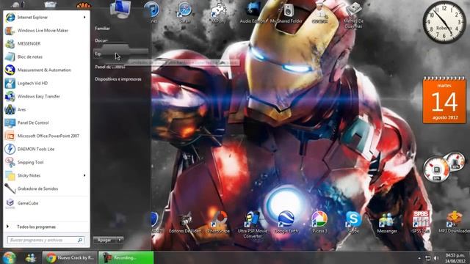This screenshot has height=264, width=470.
Task: Open volume speaker tray icon
Action: [x=436, y=258]
